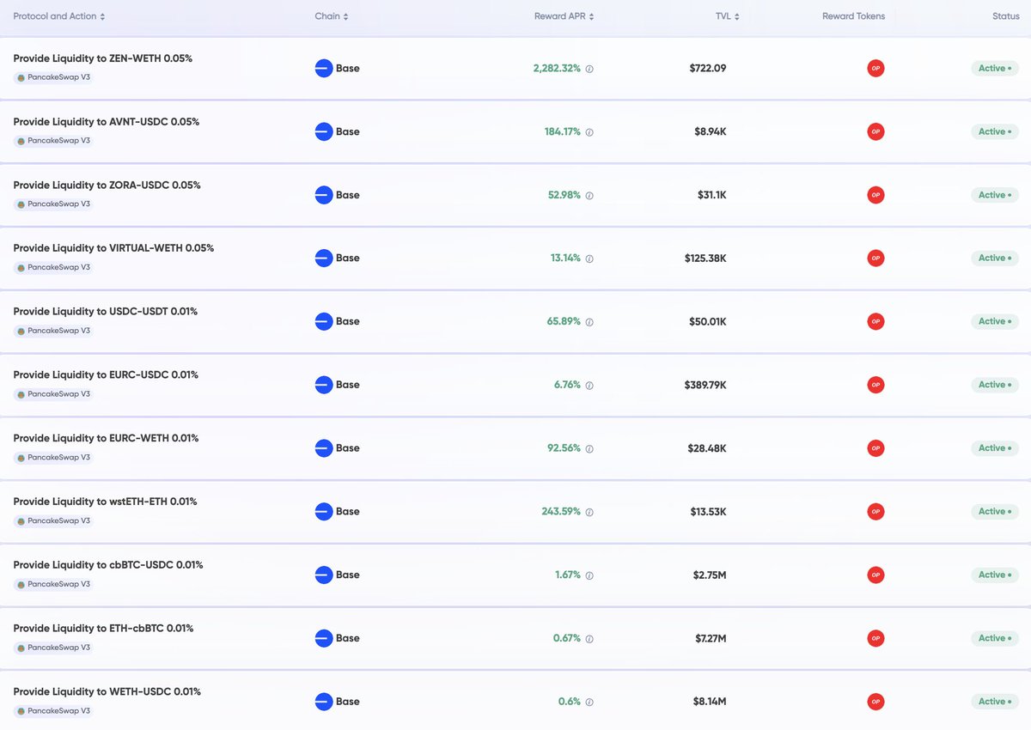Click the Status column header

click(1006, 16)
